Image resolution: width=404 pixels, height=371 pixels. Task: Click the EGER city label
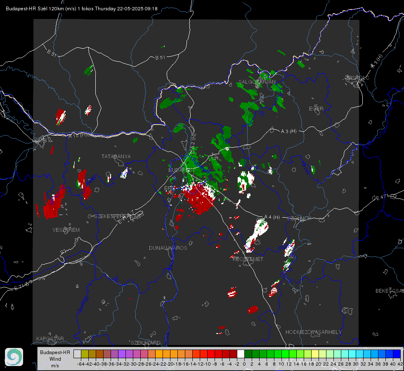point(316,109)
